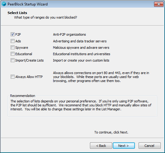This screenshot has height=153, width=165.
Task: Click the PeerBlock Startup Wizard title text
Action: coord(28,4)
